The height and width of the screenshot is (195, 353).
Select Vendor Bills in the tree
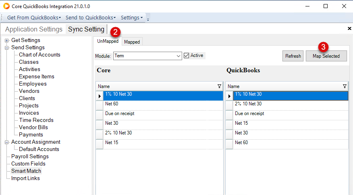(x=33, y=127)
